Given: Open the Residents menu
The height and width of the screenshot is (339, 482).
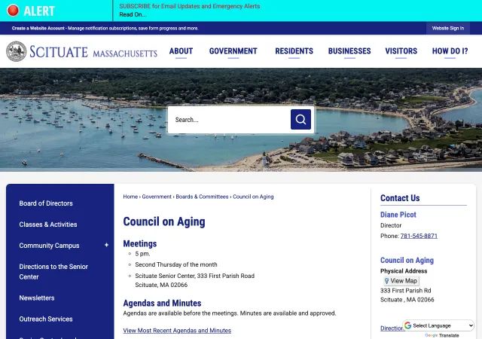Looking at the screenshot, I should pyautogui.click(x=294, y=51).
